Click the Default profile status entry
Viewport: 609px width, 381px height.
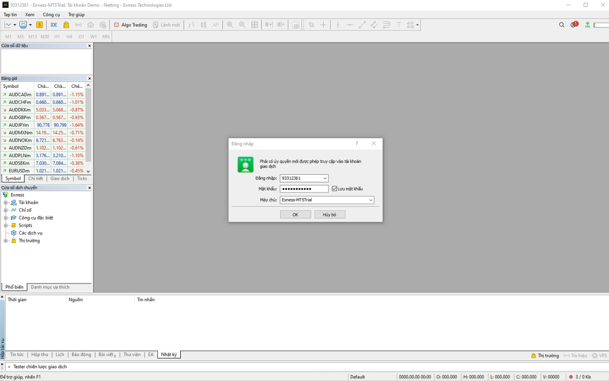click(357, 377)
